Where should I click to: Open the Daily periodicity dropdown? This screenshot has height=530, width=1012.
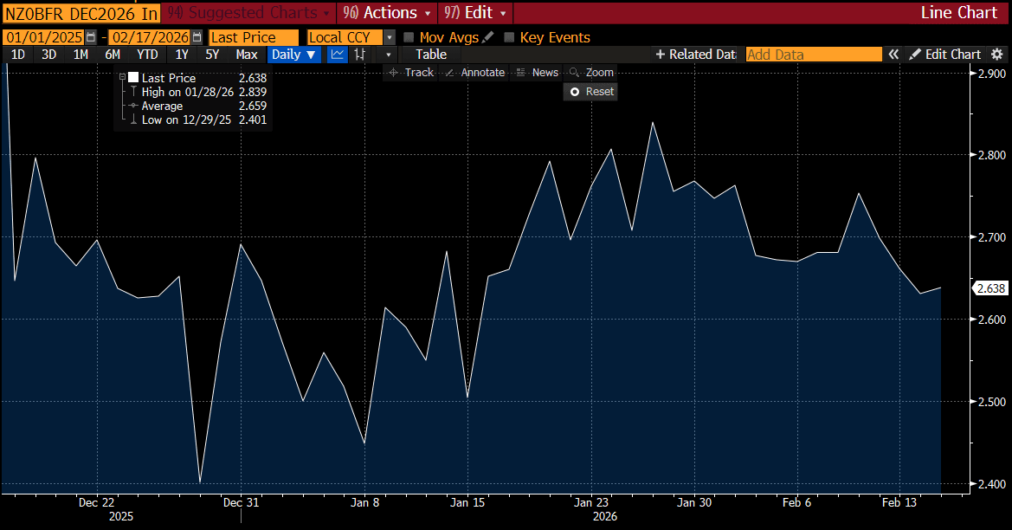(293, 55)
